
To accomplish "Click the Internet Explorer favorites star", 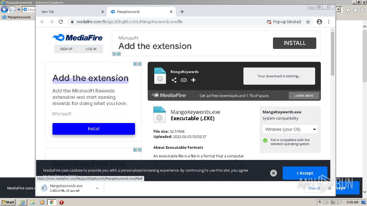I will coord(355,10).
